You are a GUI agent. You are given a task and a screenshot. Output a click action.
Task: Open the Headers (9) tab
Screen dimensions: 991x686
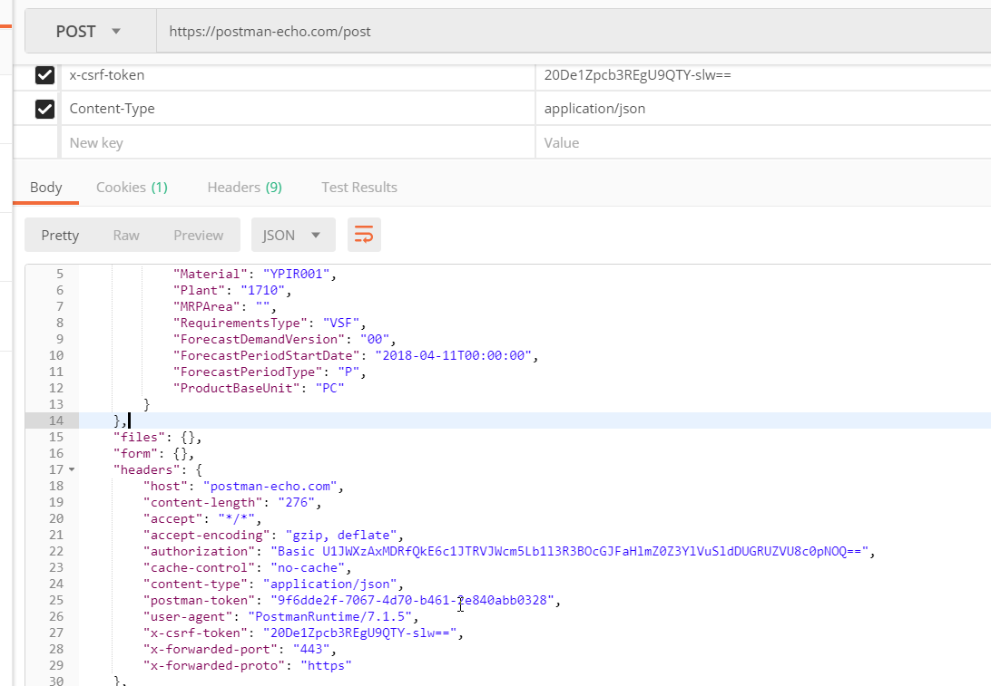click(x=243, y=187)
